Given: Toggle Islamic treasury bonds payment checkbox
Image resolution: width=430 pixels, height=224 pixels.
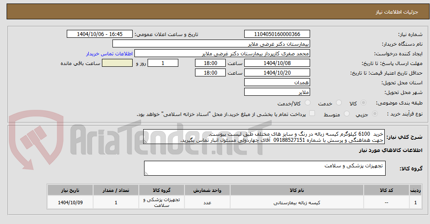Looking at the screenshot, I should coord(312,113).
